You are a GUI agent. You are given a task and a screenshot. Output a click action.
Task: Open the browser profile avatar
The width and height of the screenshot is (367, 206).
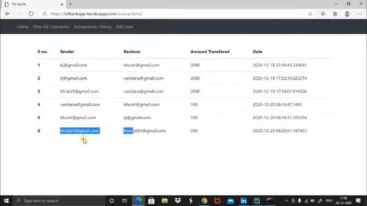click(x=347, y=14)
